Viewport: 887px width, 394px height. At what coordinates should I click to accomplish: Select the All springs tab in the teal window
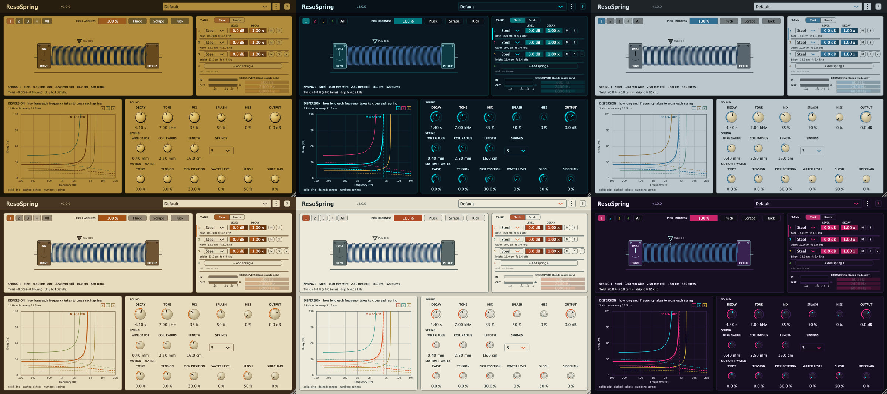[343, 21]
